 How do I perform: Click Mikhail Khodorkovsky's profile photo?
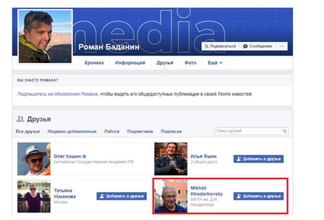(x=171, y=196)
